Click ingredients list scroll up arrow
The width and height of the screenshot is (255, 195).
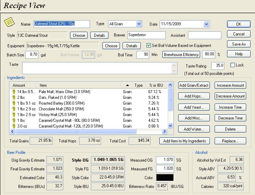click(170, 85)
